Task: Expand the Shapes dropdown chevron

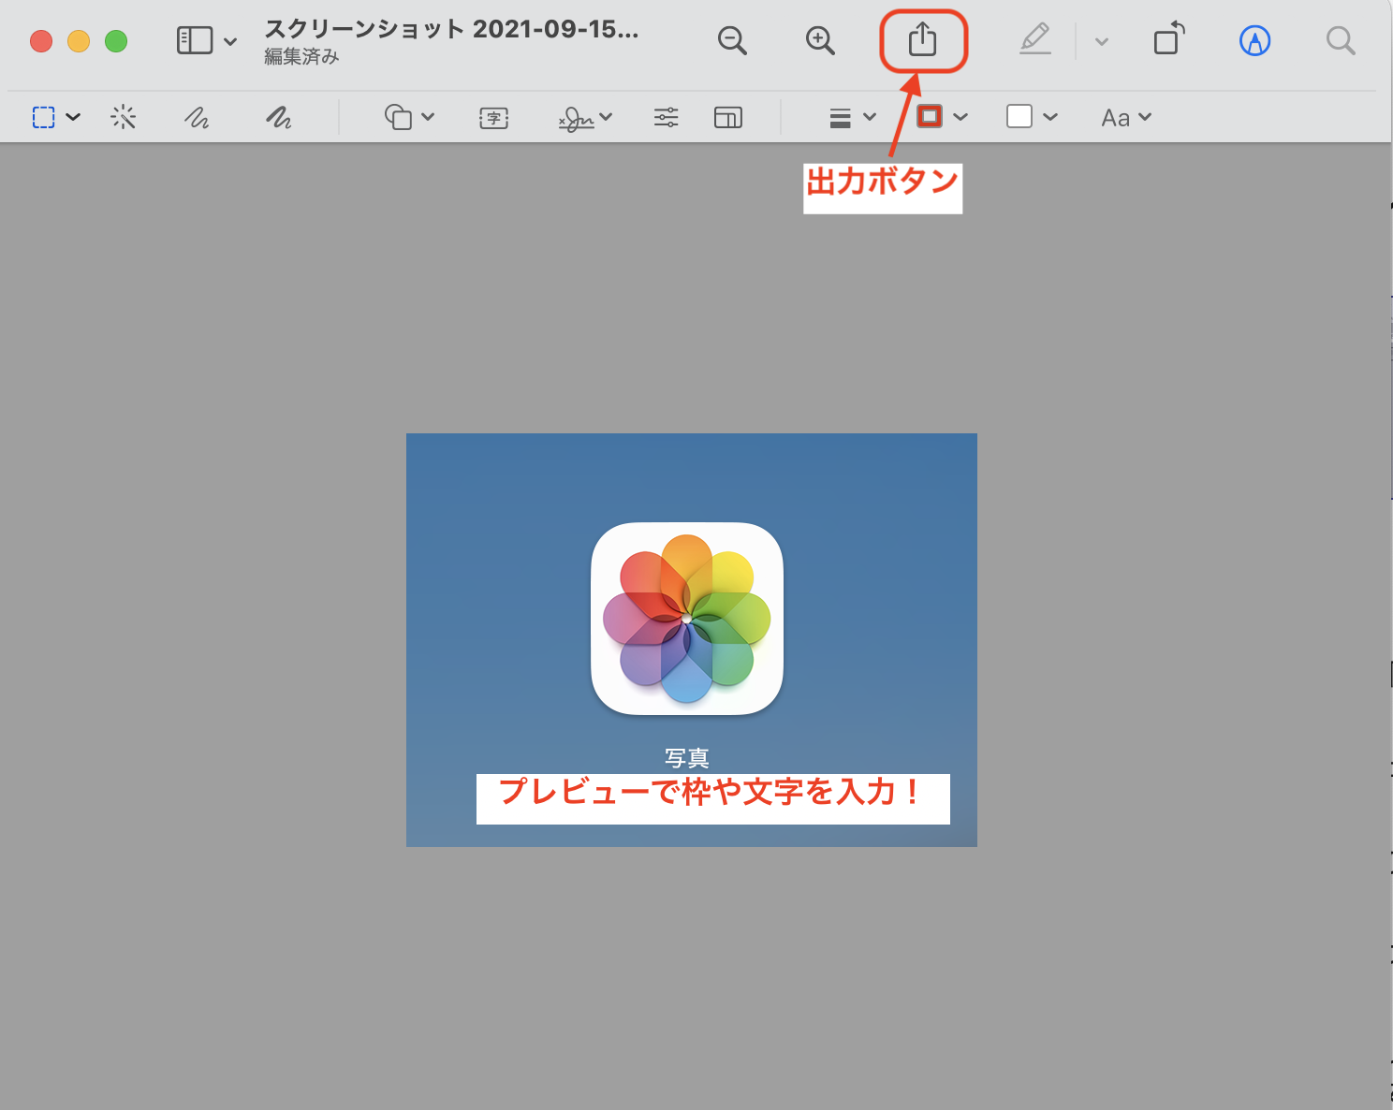Action: pyautogui.click(x=428, y=117)
